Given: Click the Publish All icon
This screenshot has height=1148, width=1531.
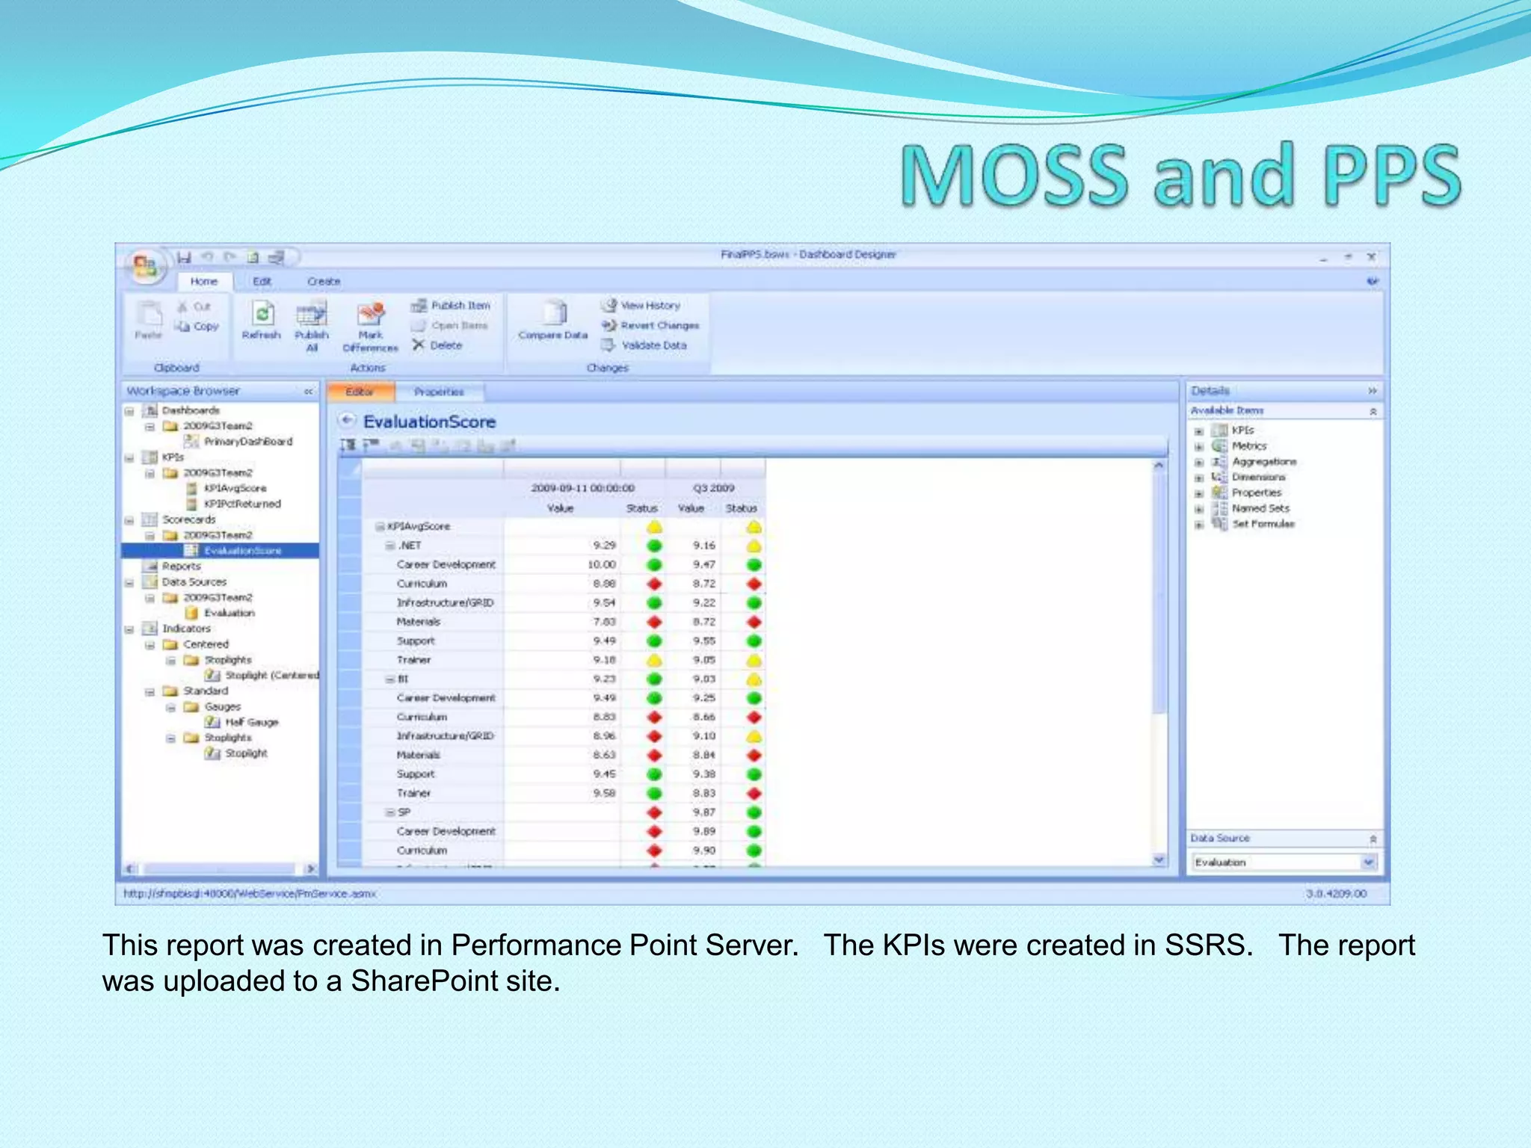Looking at the screenshot, I should [312, 314].
